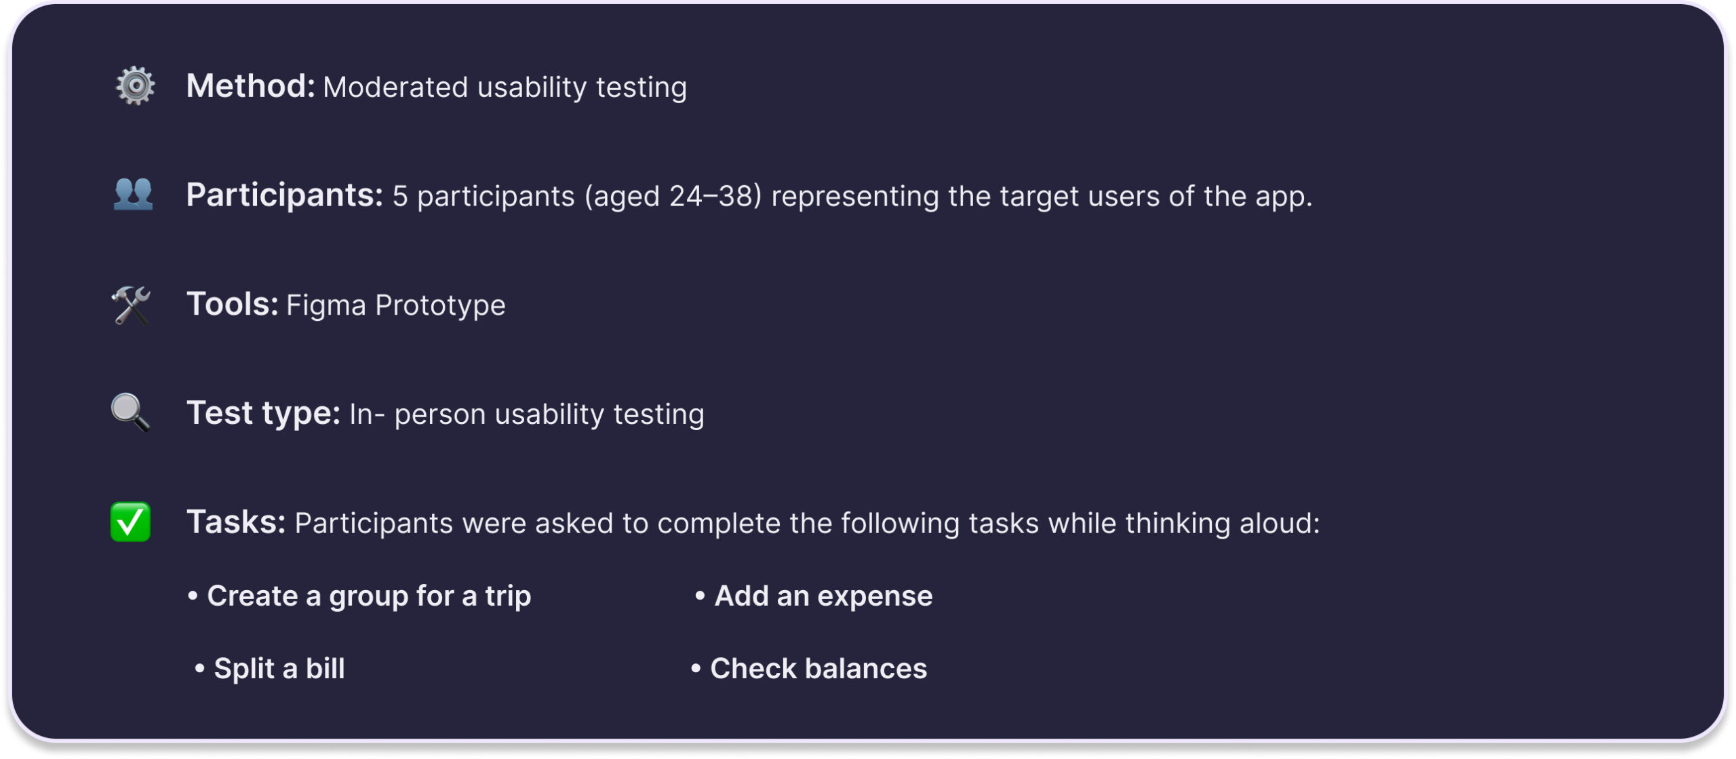Image resolution: width=1736 pixels, height=759 pixels.
Task: Click the hammer and wrench Tools icon
Action: (131, 305)
